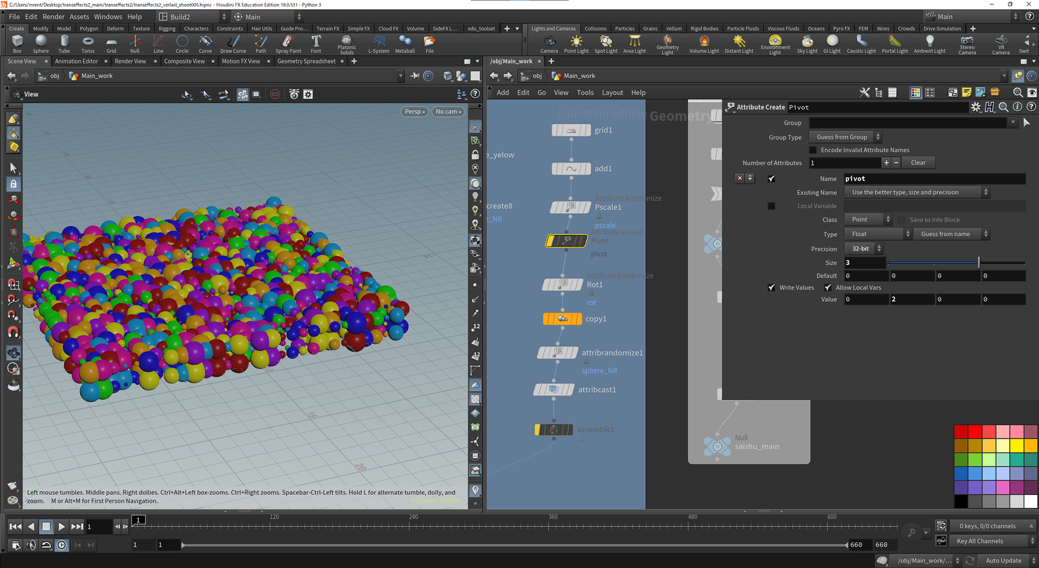This screenshot has width=1039, height=568.
Task: Open the network editor Tools menu
Action: point(585,93)
